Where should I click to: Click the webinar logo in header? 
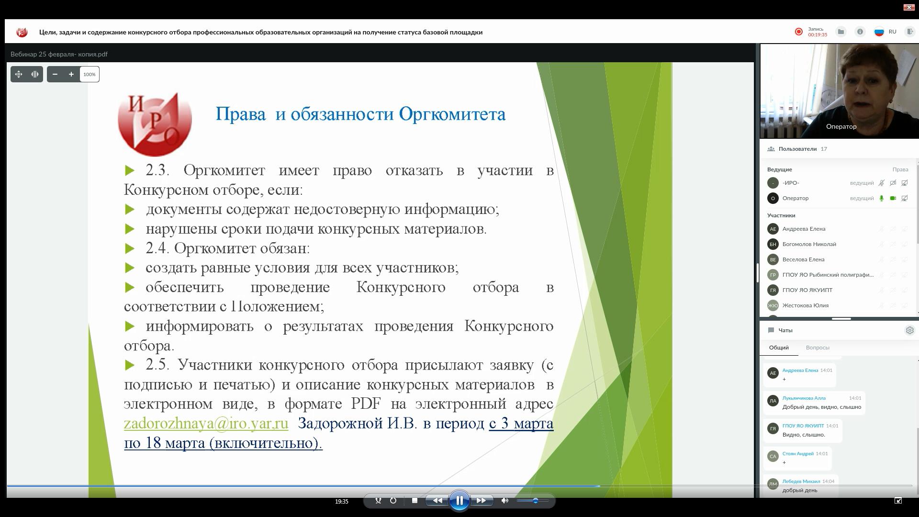click(22, 32)
